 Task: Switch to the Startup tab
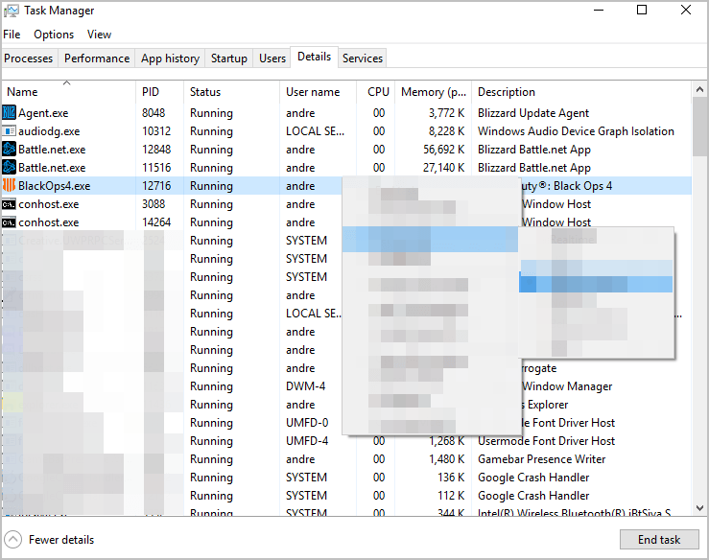click(x=228, y=58)
